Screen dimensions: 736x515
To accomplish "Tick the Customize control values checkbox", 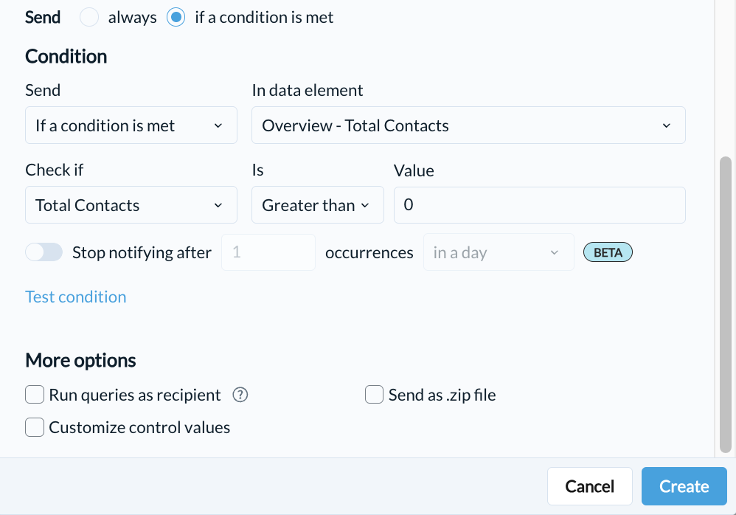I will pyautogui.click(x=35, y=427).
